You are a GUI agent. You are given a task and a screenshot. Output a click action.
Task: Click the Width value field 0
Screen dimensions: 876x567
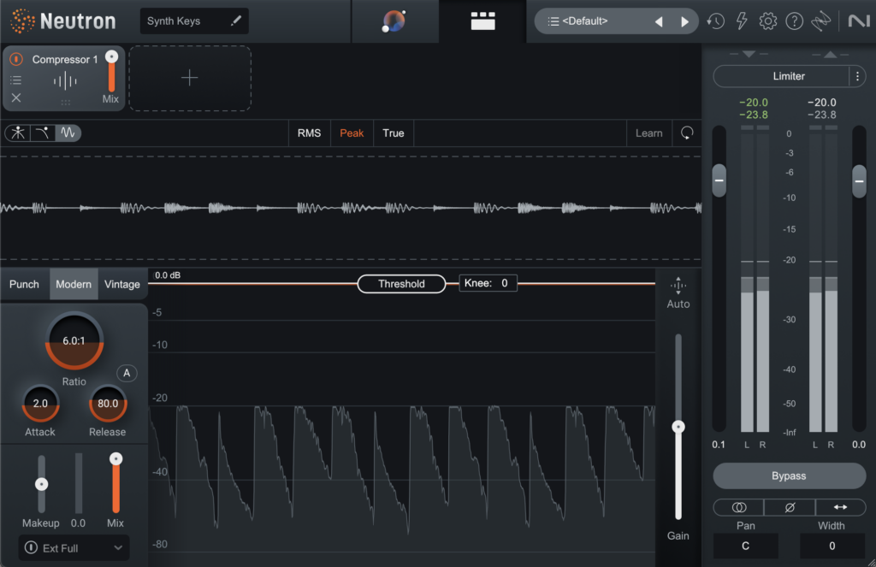point(832,546)
